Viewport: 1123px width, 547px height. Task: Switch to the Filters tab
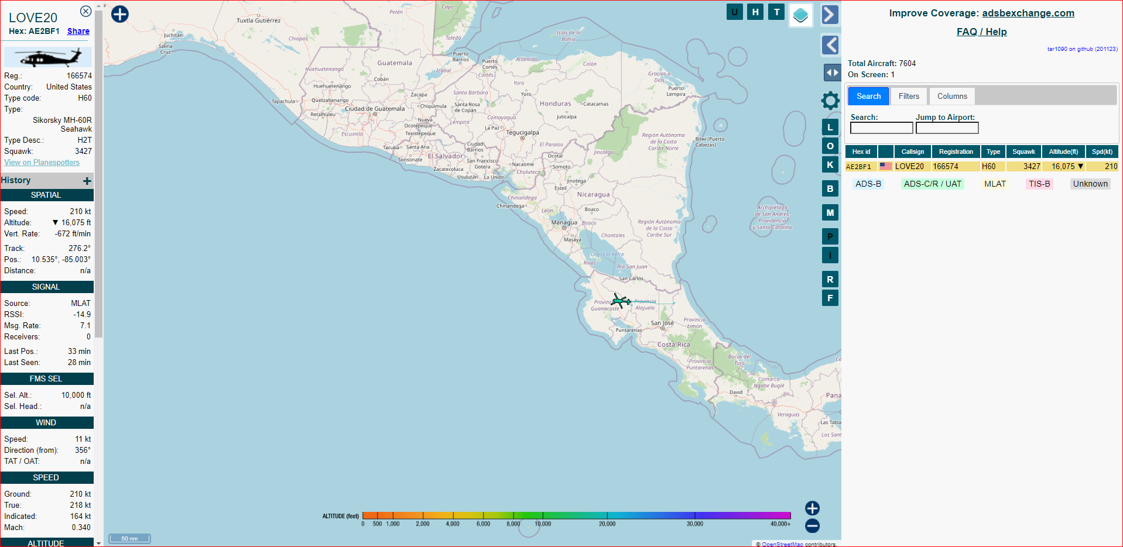tap(909, 97)
